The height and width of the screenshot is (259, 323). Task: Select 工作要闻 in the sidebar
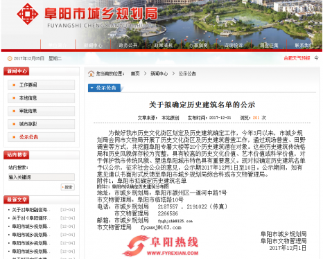pyautogui.click(x=42, y=85)
